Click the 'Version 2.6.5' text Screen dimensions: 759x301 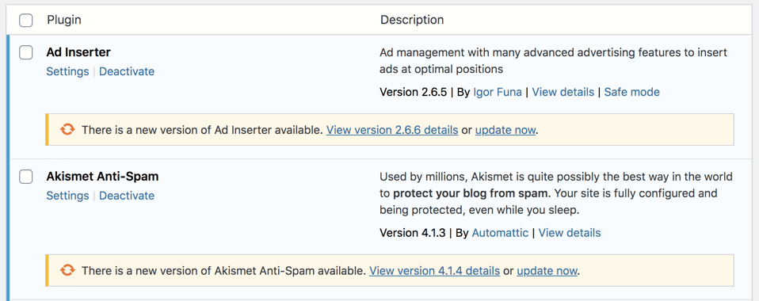tap(413, 92)
